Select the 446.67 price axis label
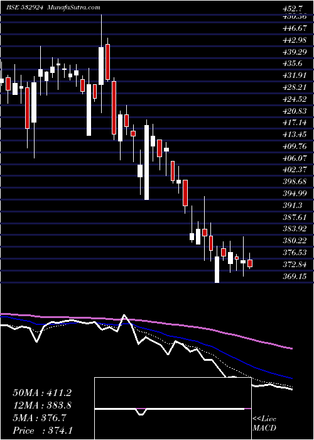Screen dimensions: 314x440 click(294, 28)
